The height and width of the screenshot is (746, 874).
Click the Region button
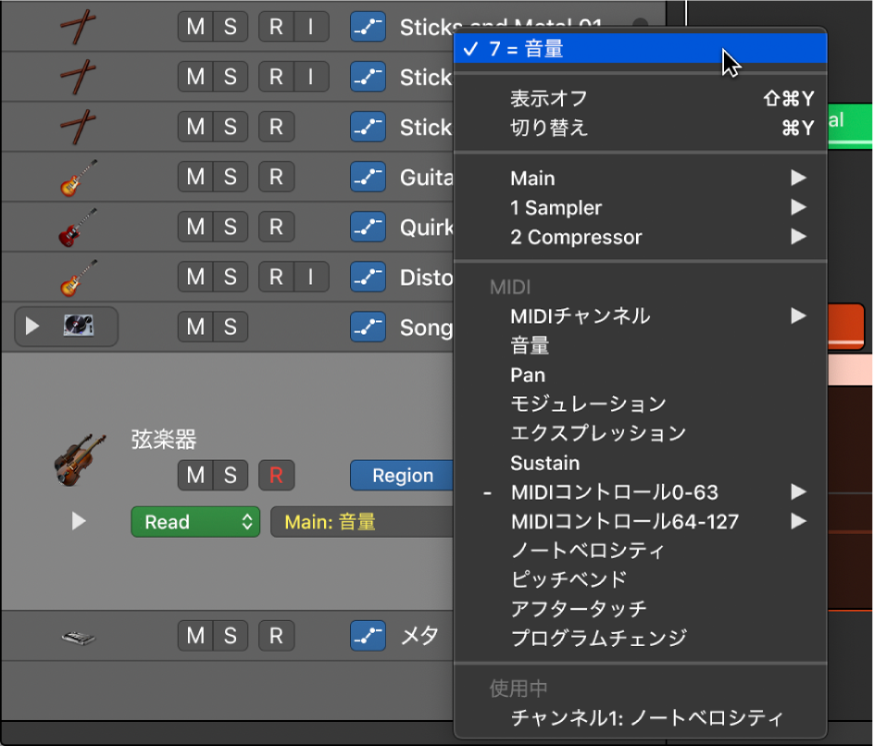click(x=402, y=475)
